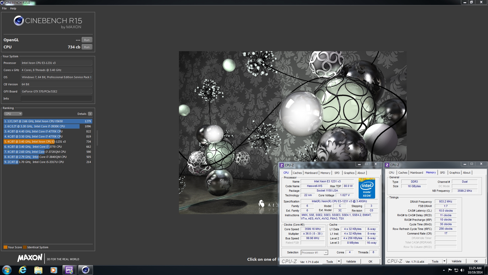
Task: Open Processor #1 selection dropdown
Action: 314,253
